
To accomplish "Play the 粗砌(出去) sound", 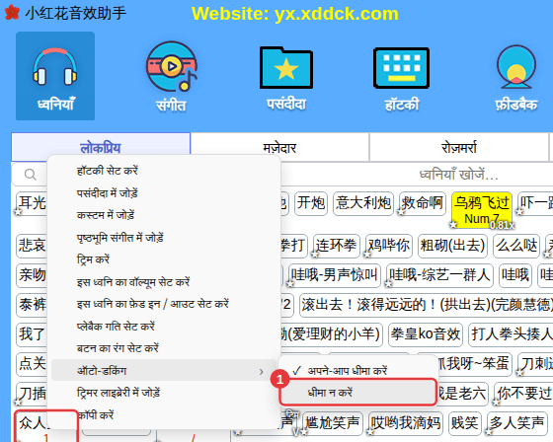I will click(452, 246).
